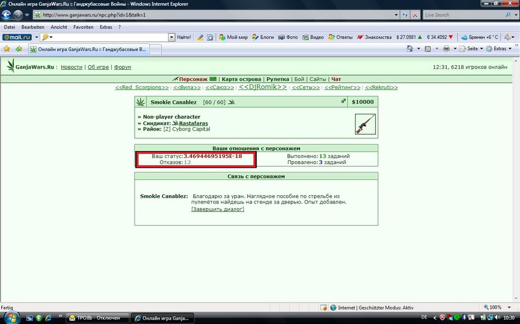
Task: Click Завершить диалог link
Action: coord(218,209)
